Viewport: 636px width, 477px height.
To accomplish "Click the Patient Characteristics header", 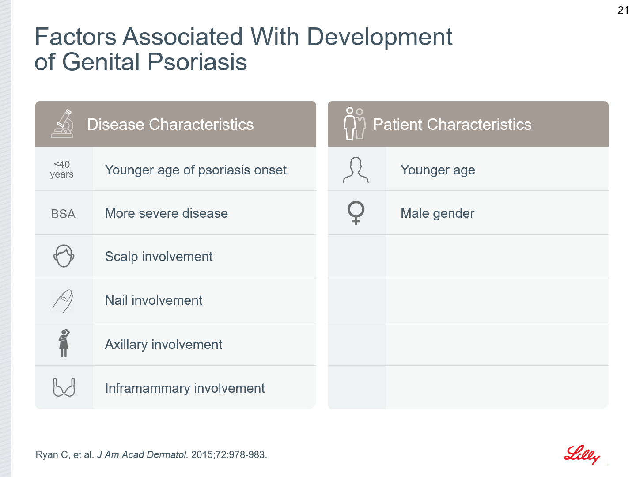I will [x=468, y=124].
